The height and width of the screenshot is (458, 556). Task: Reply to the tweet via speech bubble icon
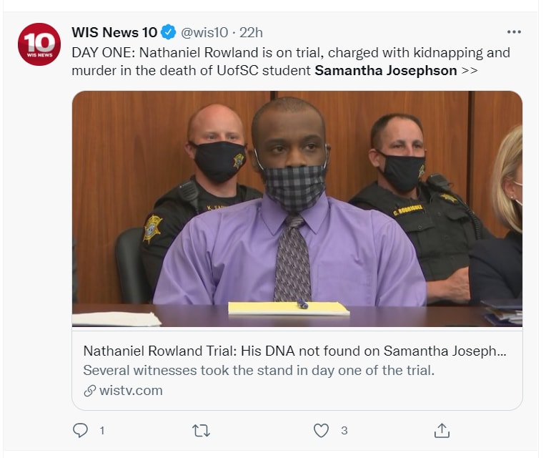81,430
